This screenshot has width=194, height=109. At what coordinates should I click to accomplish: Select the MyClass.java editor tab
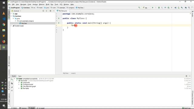pos(63,11)
